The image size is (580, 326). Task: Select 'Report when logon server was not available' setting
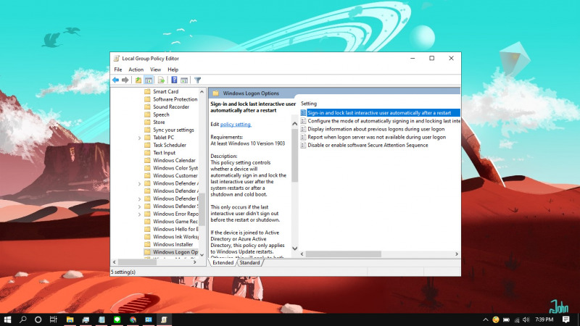point(376,137)
